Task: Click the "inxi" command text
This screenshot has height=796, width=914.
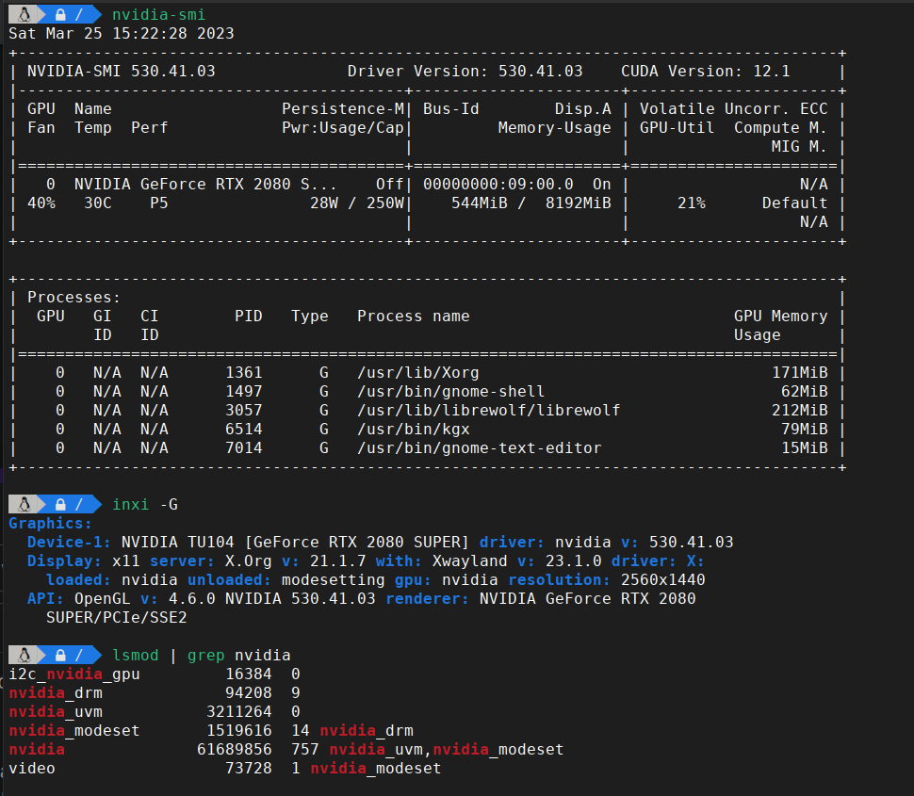Action: click(131, 504)
